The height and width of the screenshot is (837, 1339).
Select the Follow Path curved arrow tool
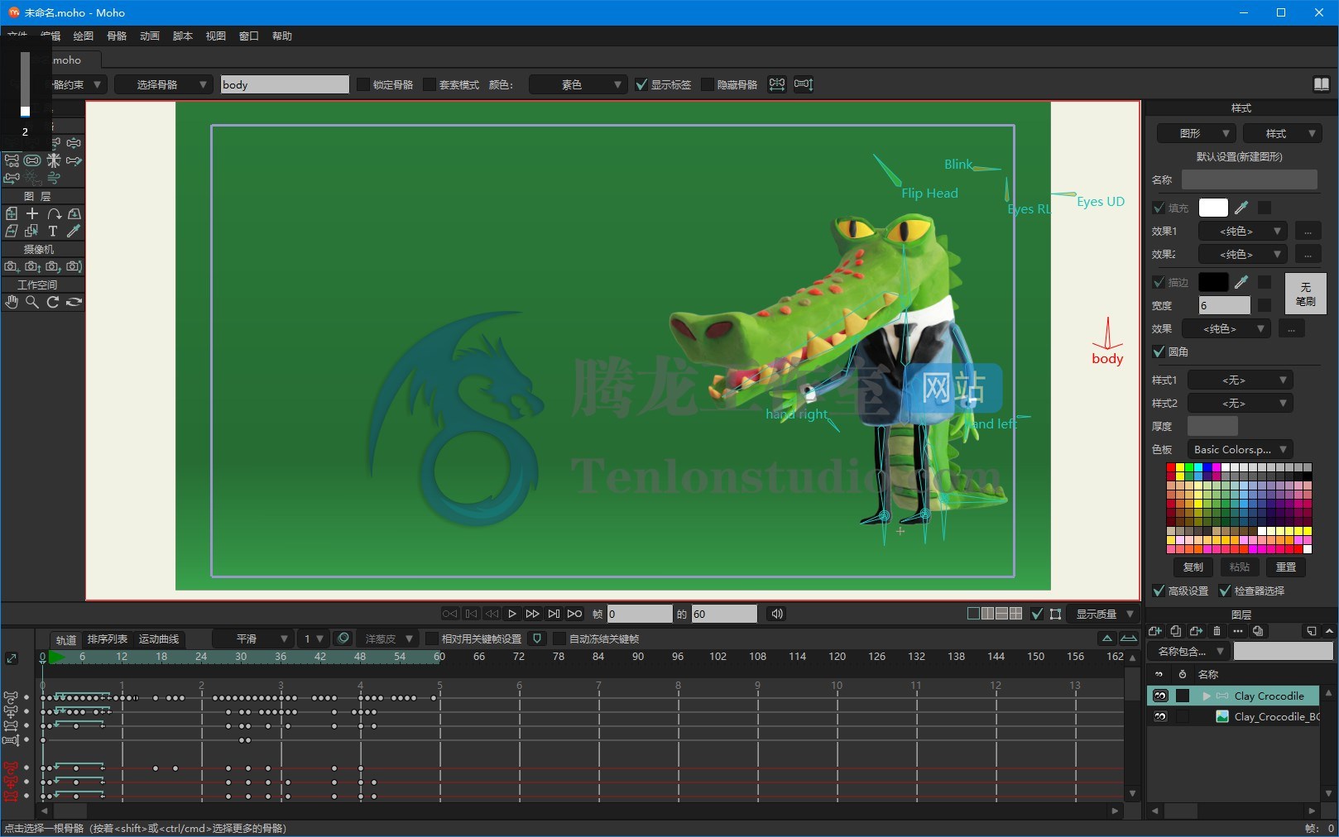[54, 213]
